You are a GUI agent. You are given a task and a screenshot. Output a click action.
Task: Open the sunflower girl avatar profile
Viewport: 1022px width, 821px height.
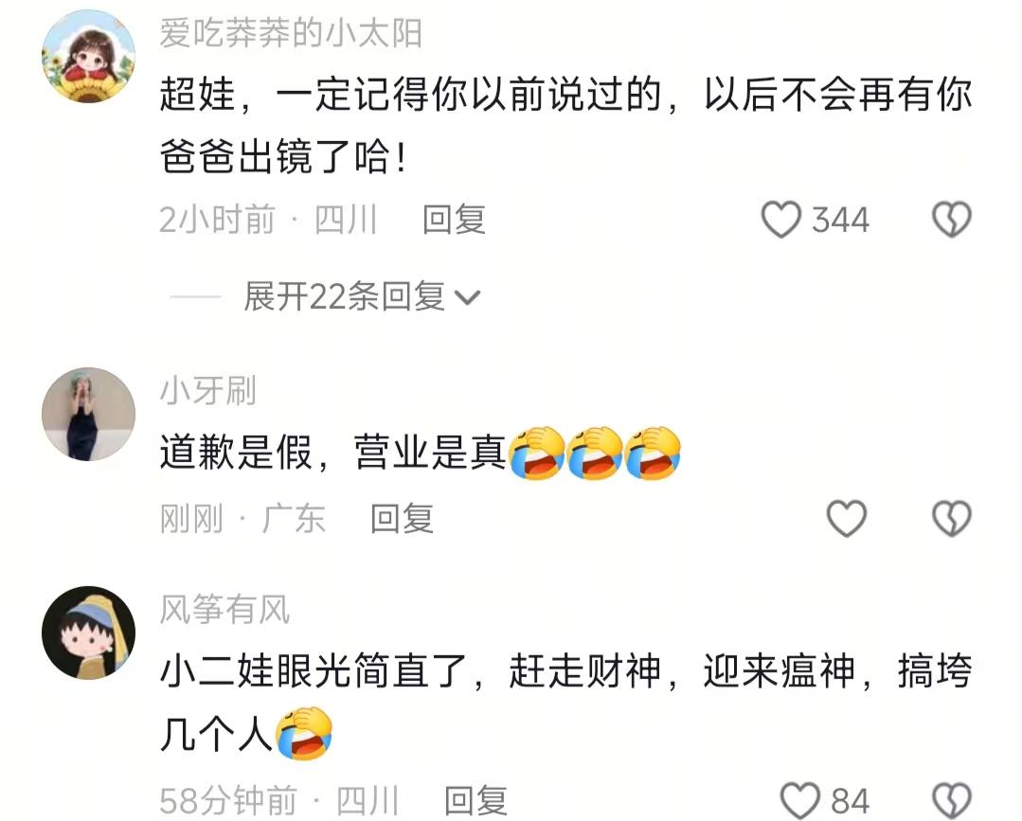pos(89,57)
